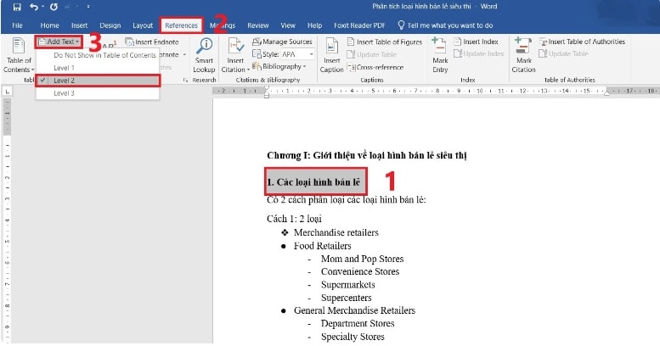This screenshot has height=346, width=660.
Task: Click the Repeat/Redo icon
Action: [x=54, y=7]
